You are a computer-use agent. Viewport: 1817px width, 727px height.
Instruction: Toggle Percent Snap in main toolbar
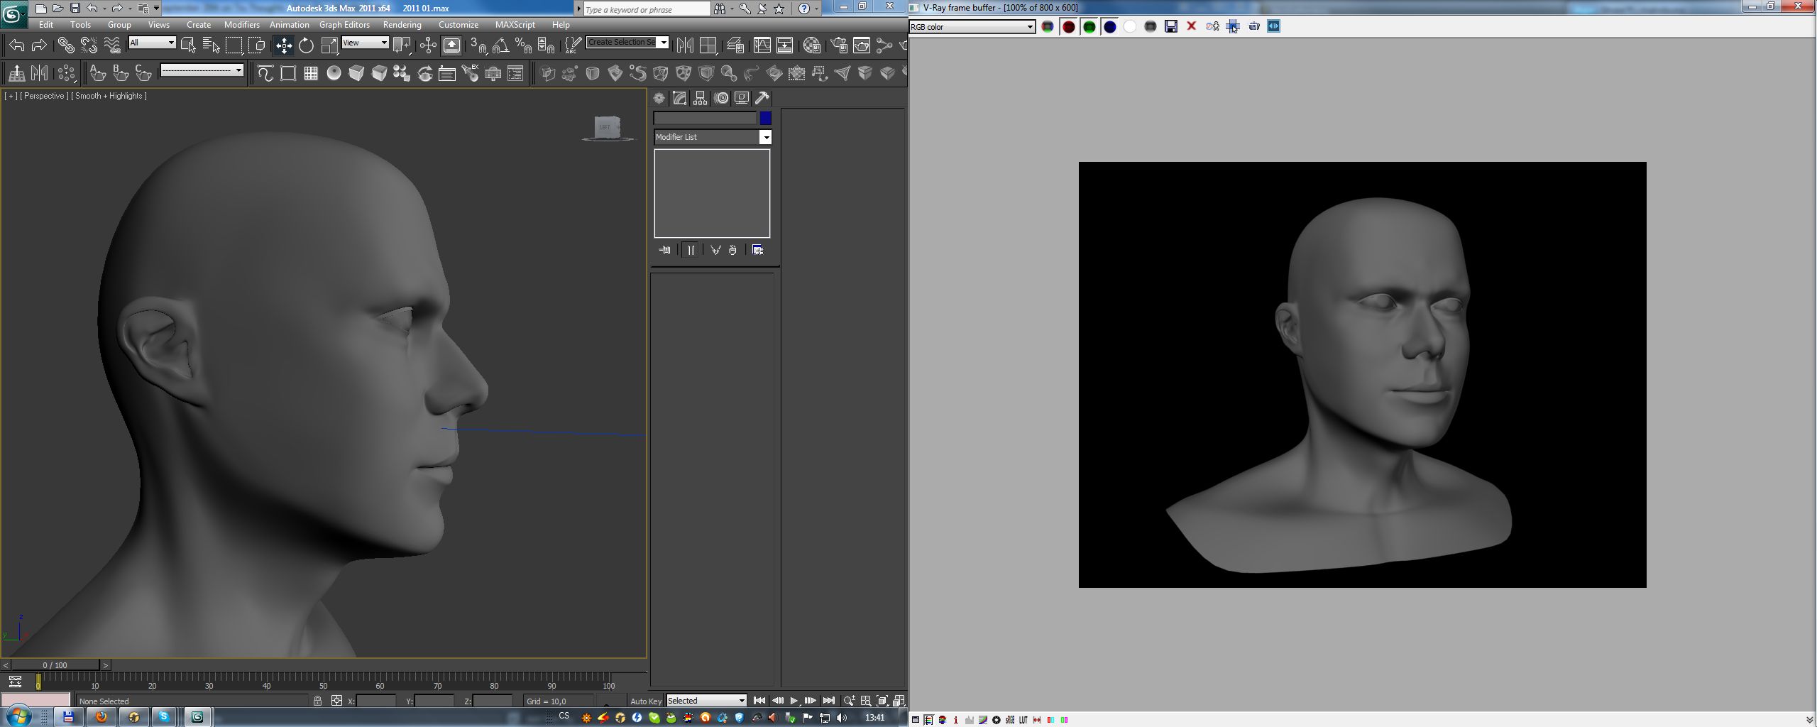(x=524, y=45)
